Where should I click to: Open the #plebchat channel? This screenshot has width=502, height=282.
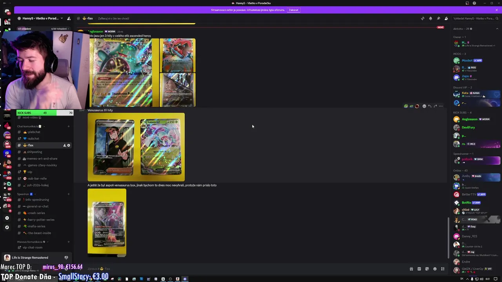pos(44,132)
